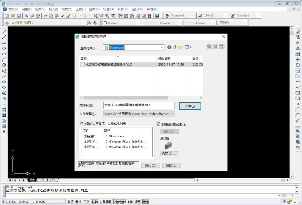Select the Polygon draw tool

tap(4, 48)
